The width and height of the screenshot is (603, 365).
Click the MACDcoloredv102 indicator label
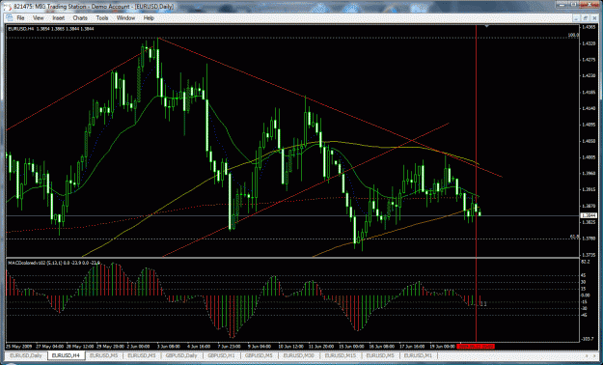point(54,263)
